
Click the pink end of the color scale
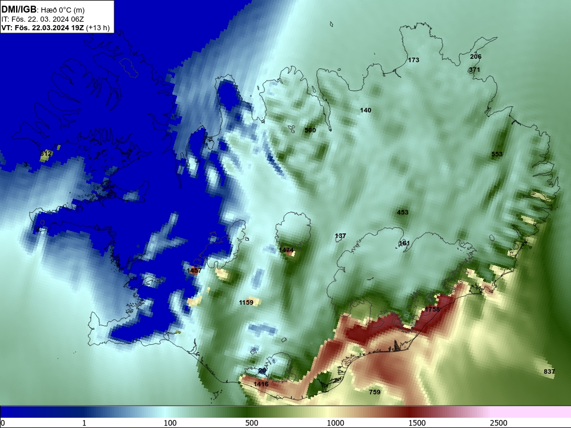coord(532,411)
